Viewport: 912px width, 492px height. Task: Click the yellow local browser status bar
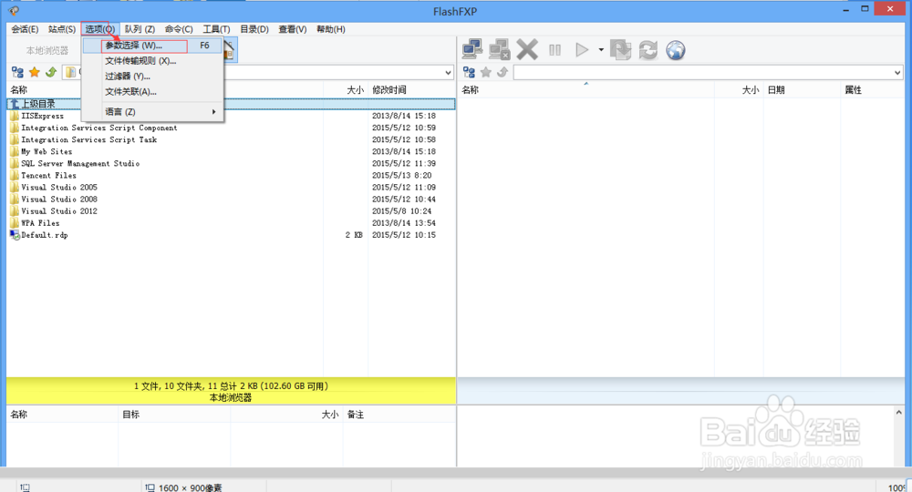pos(231,392)
